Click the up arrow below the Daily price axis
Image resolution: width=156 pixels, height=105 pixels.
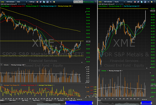[x=82, y=62]
